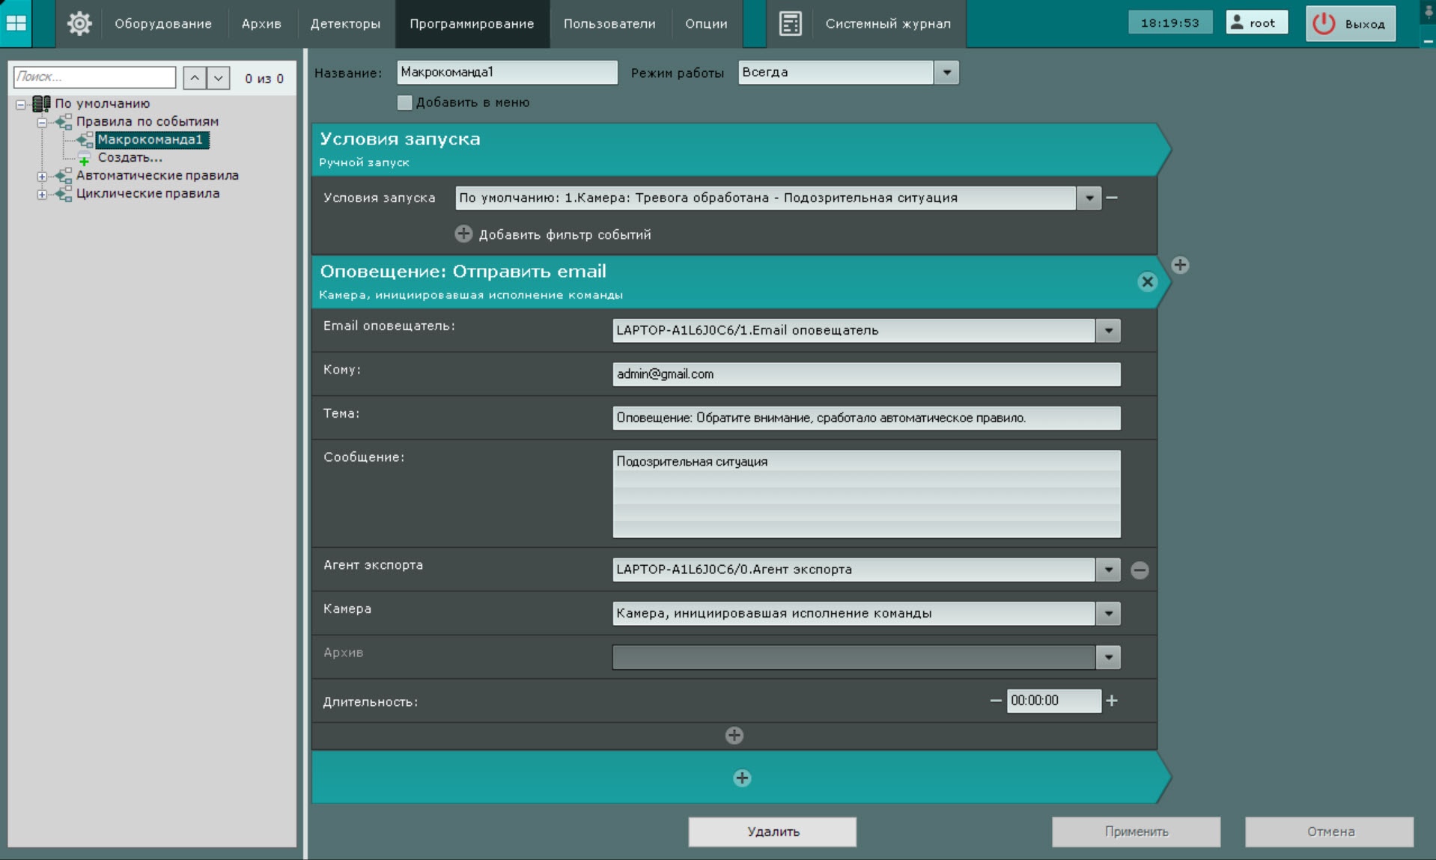Open the 'Режим работы' dropdown
Screen dimensions: 1436x860
point(946,73)
